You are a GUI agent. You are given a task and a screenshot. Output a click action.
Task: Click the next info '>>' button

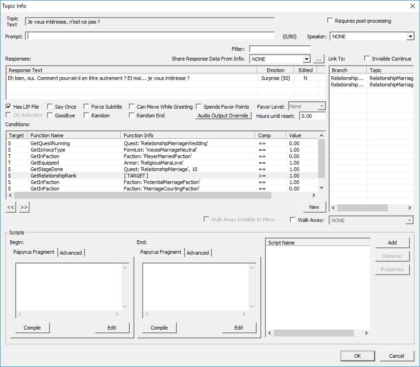click(x=24, y=208)
